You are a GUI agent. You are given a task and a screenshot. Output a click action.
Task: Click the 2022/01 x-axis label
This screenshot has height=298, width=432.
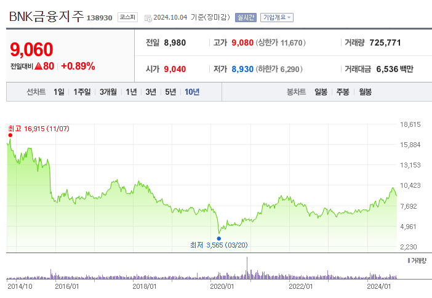click(x=300, y=286)
